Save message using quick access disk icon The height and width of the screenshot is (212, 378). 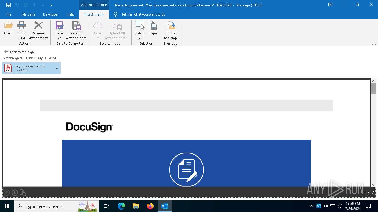[x=9, y=5]
